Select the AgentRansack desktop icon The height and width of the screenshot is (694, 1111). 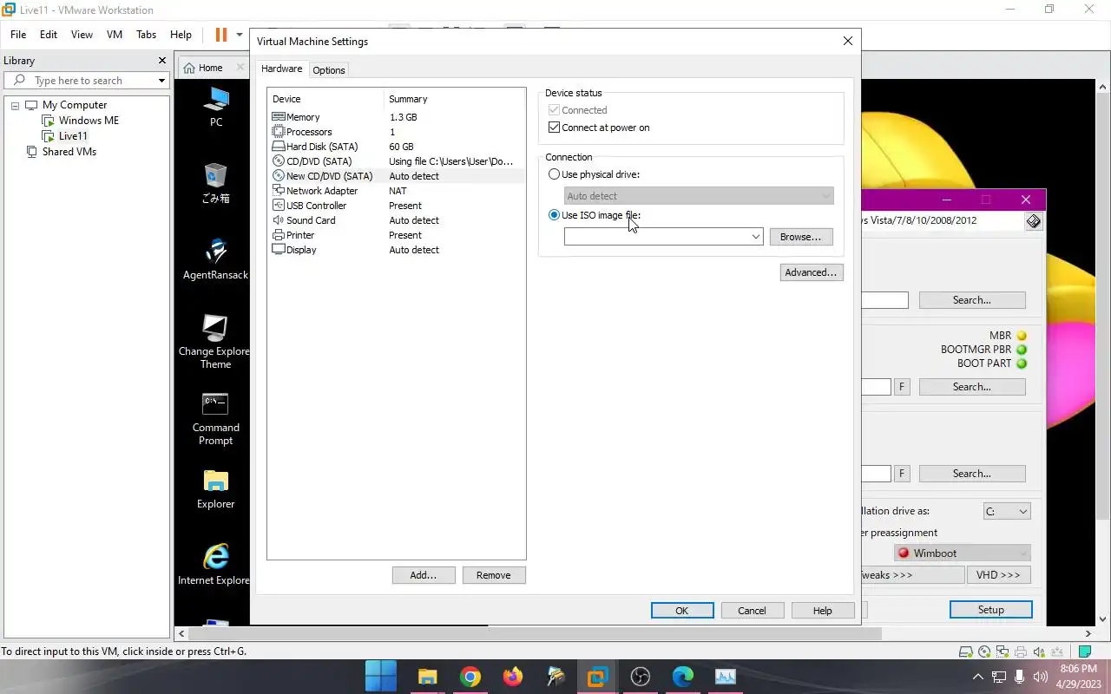tap(215, 259)
